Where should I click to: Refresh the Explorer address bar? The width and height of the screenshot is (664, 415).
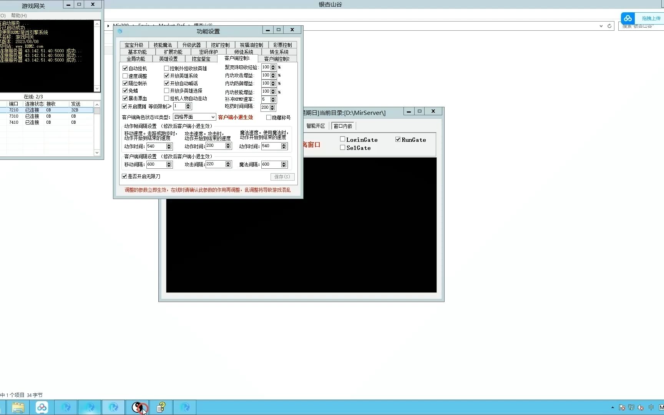pyautogui.click(x=609, y=26)
